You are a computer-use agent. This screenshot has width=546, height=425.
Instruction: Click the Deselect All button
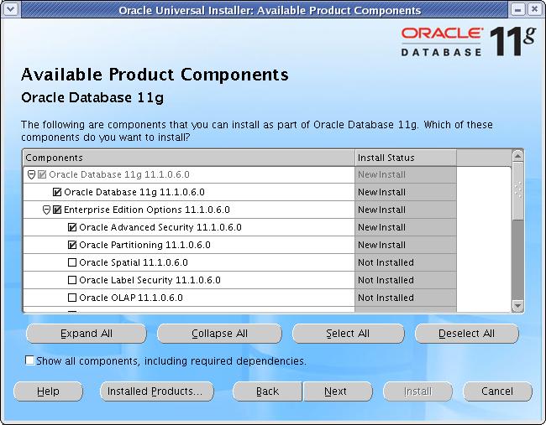point(466,334)
